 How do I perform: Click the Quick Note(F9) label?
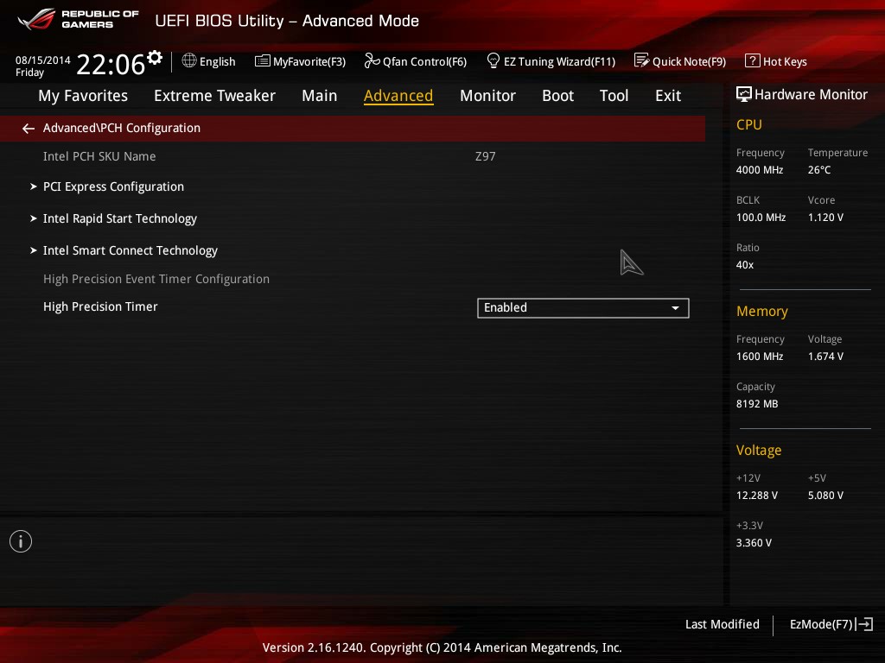(x=689, y=61)
